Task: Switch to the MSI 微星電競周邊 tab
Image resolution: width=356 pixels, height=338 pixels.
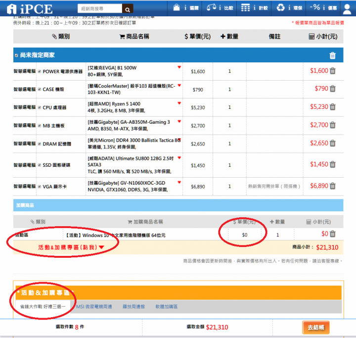Action: click(x=94, y=307)
